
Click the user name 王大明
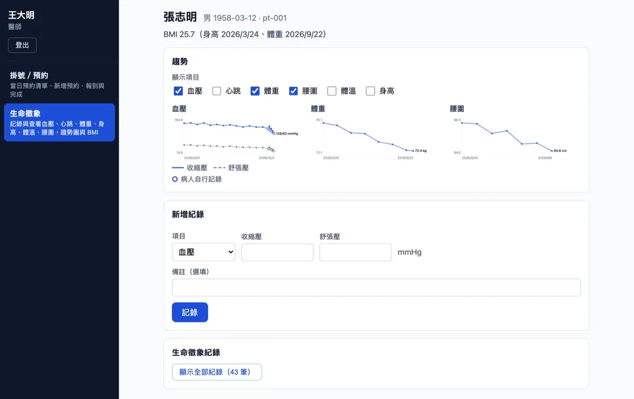[22, 15]
